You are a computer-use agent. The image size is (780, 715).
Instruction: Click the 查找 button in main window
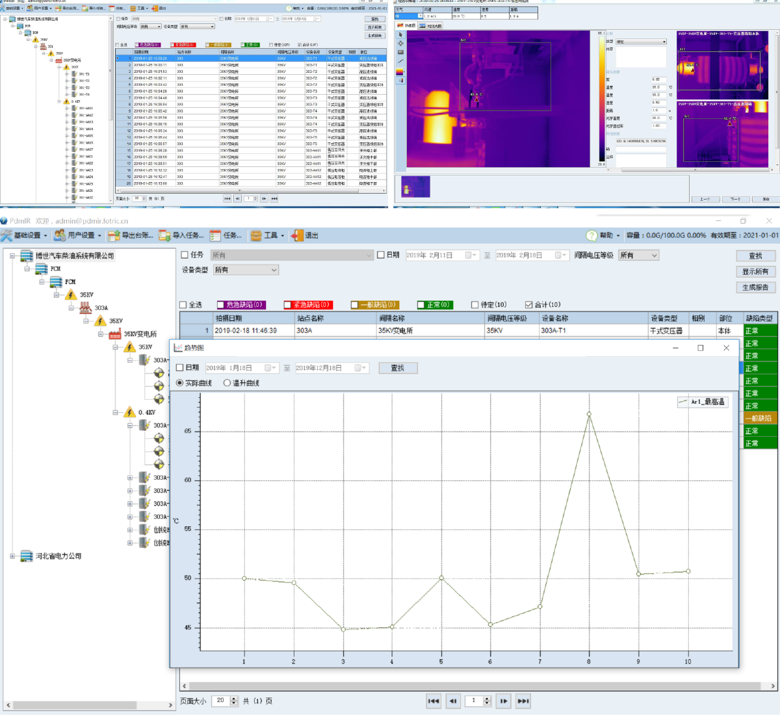click(x=755, y=256)
